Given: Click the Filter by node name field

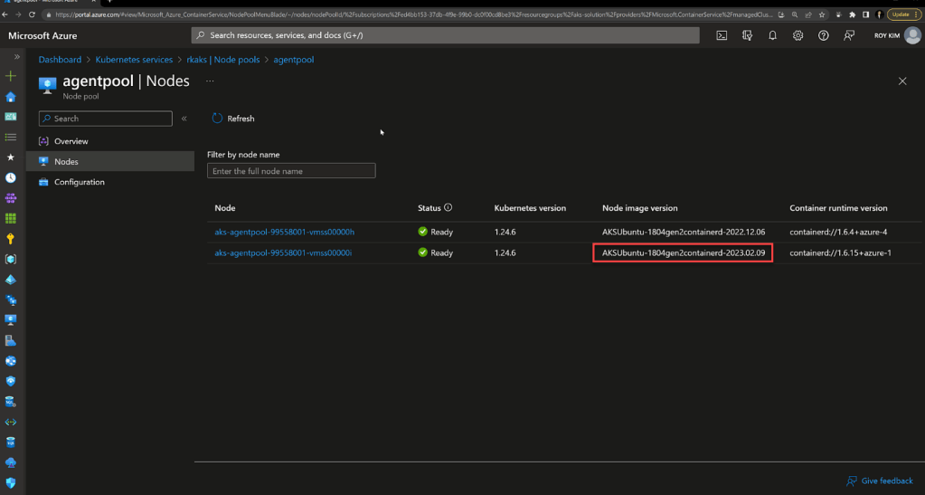Looking at the screenshot, I should coord(291,171).
